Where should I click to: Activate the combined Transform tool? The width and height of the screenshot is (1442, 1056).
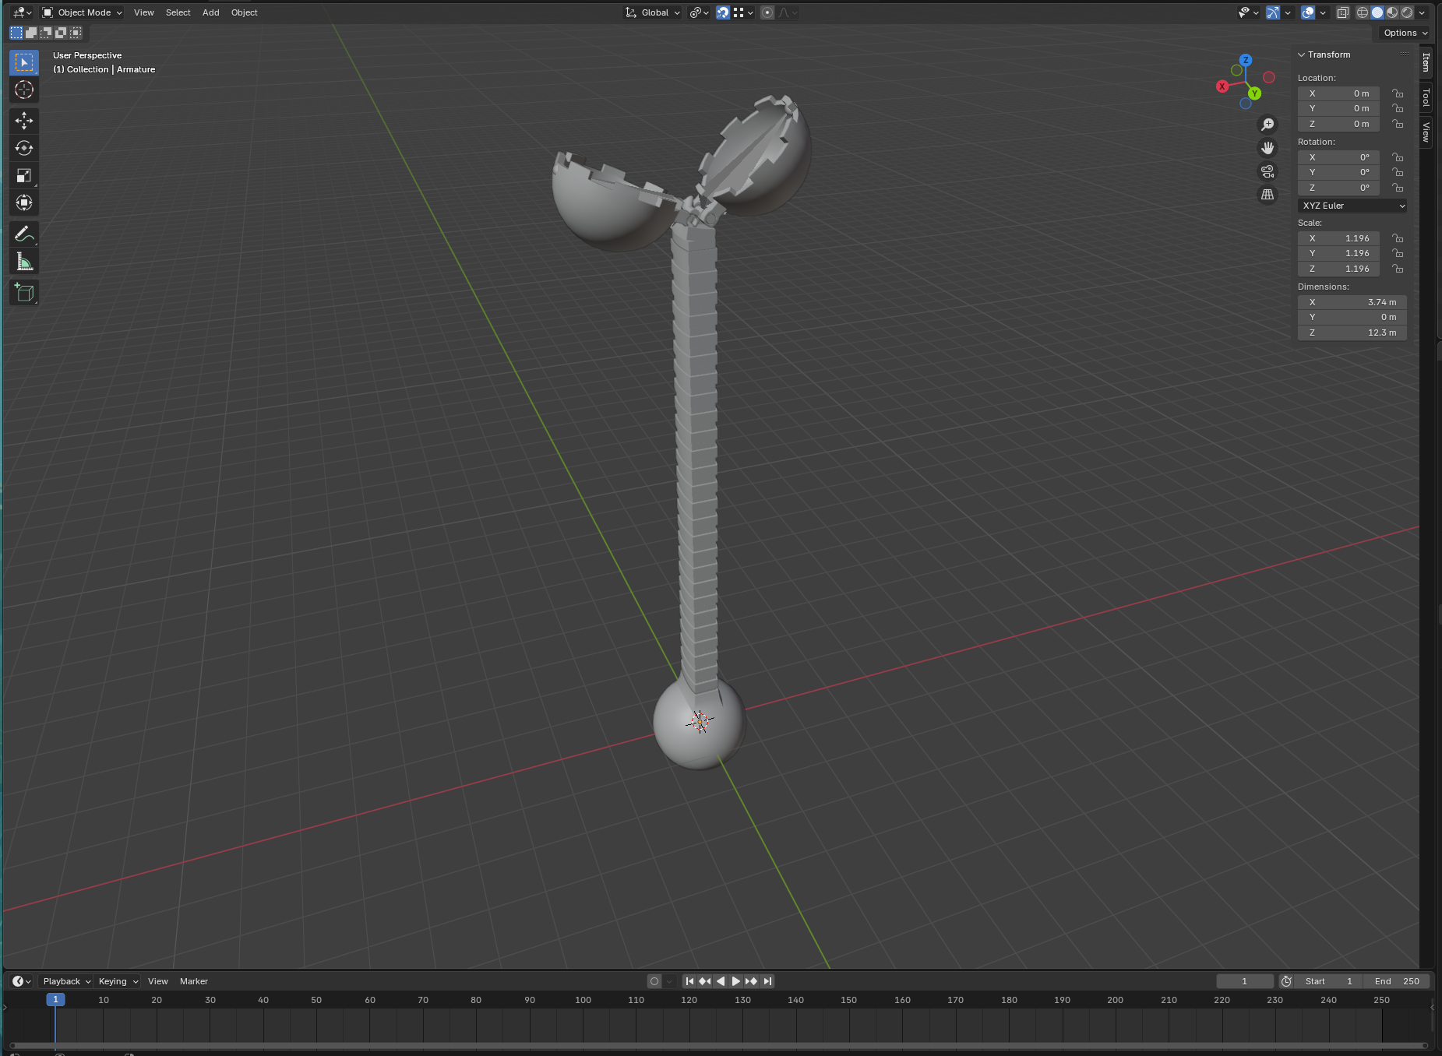click(24, 202)
